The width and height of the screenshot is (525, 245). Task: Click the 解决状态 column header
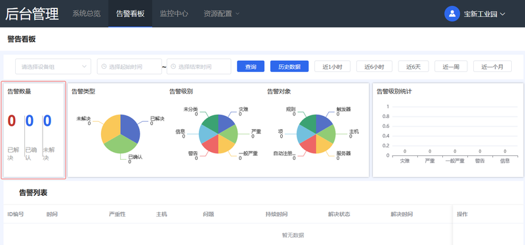click(339, 214)
